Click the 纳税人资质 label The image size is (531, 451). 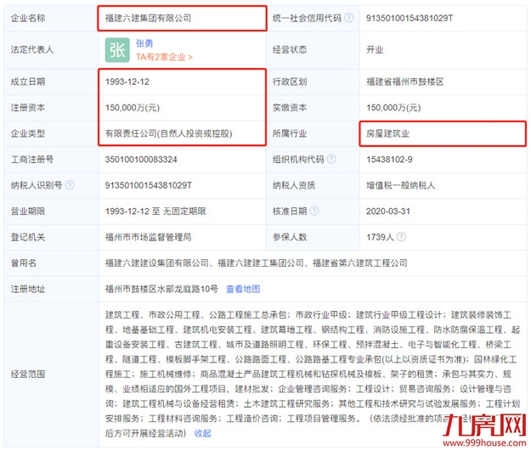[x=294, y=185]
